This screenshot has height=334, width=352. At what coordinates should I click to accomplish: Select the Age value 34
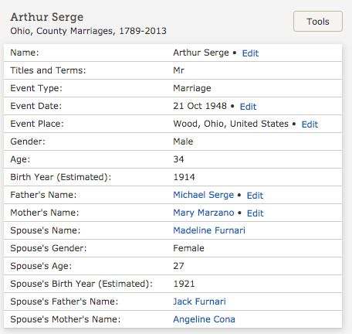(178, 159)
